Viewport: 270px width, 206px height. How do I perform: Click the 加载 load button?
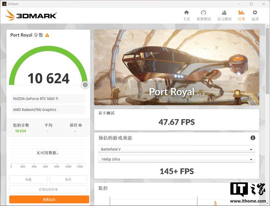pos(28,179)
